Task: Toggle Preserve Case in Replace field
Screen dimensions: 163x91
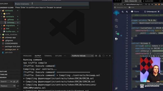Action: click(x=14, y=86)
